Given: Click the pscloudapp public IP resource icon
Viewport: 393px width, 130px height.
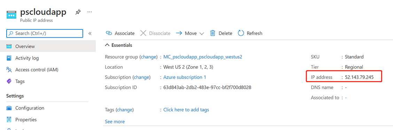Looking at the screenshot, I should click(11, 15).
